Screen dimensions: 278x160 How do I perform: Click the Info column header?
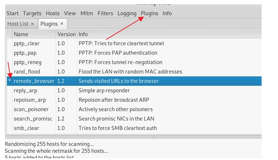pos(83,34)
